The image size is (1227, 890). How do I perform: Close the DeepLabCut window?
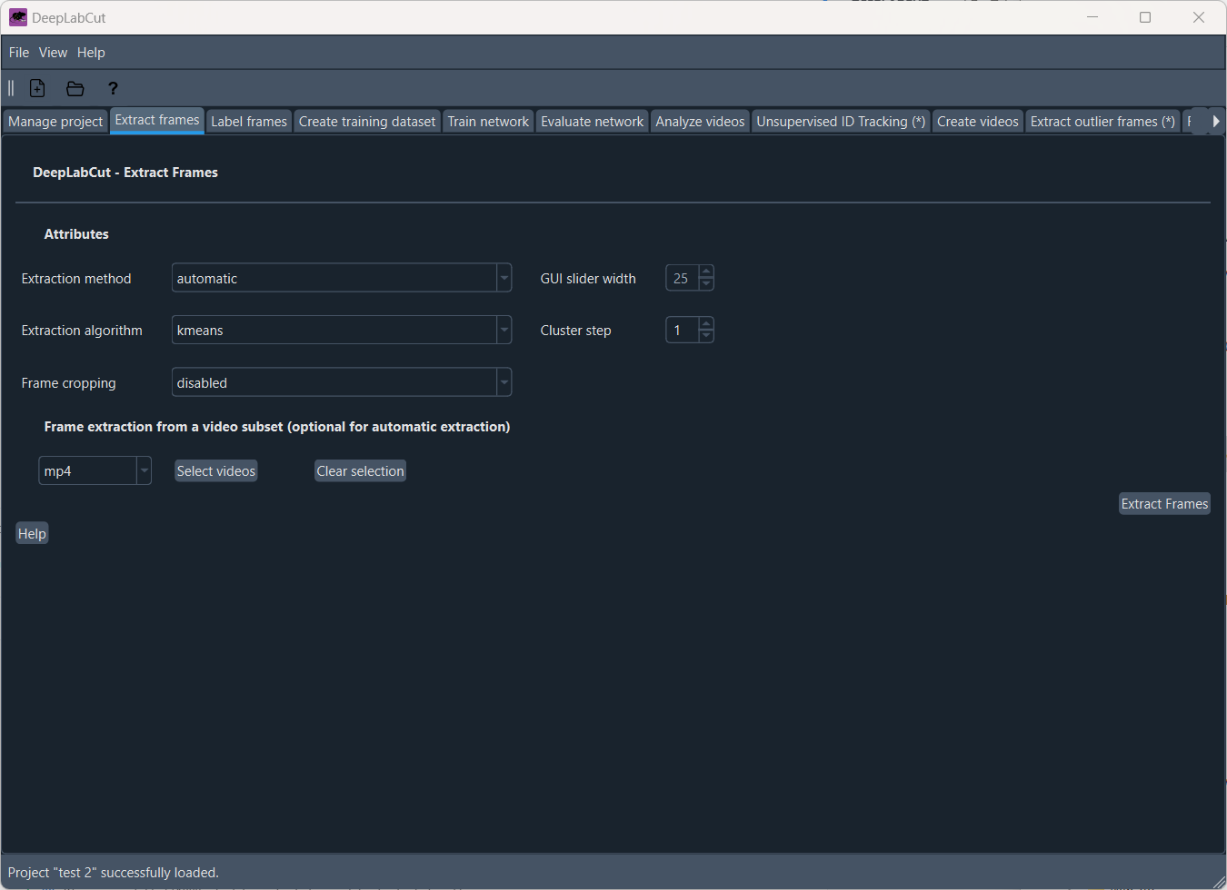1199,17
